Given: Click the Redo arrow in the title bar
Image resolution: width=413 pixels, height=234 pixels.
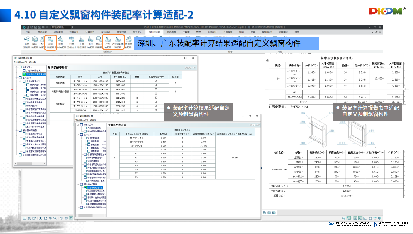Looking at the screenshot, I should [47, 27].
